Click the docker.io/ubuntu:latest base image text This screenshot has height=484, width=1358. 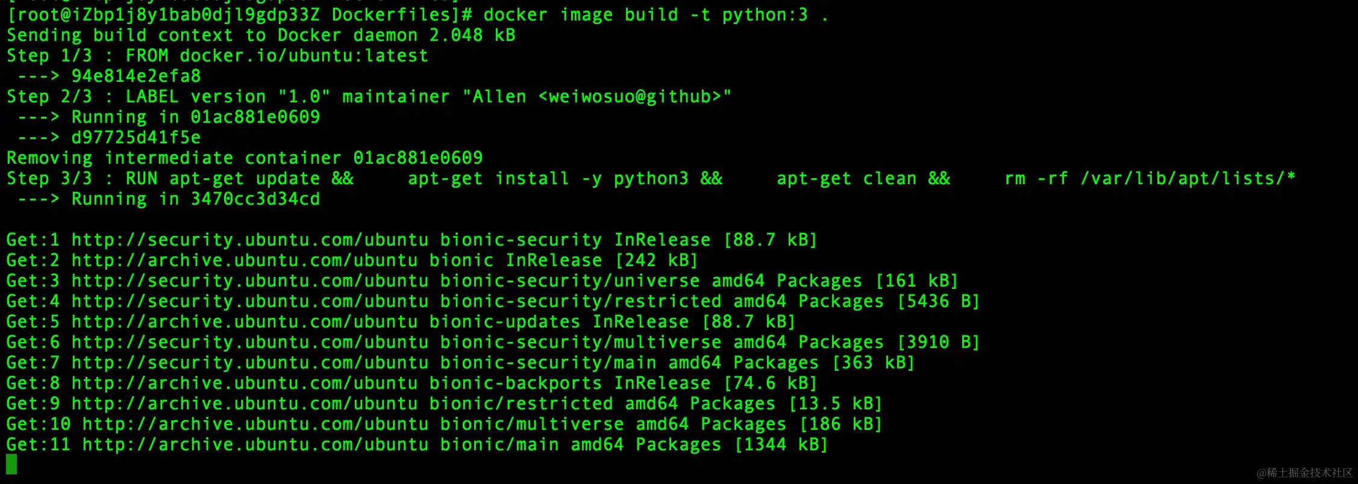click(x=304, y=56)
